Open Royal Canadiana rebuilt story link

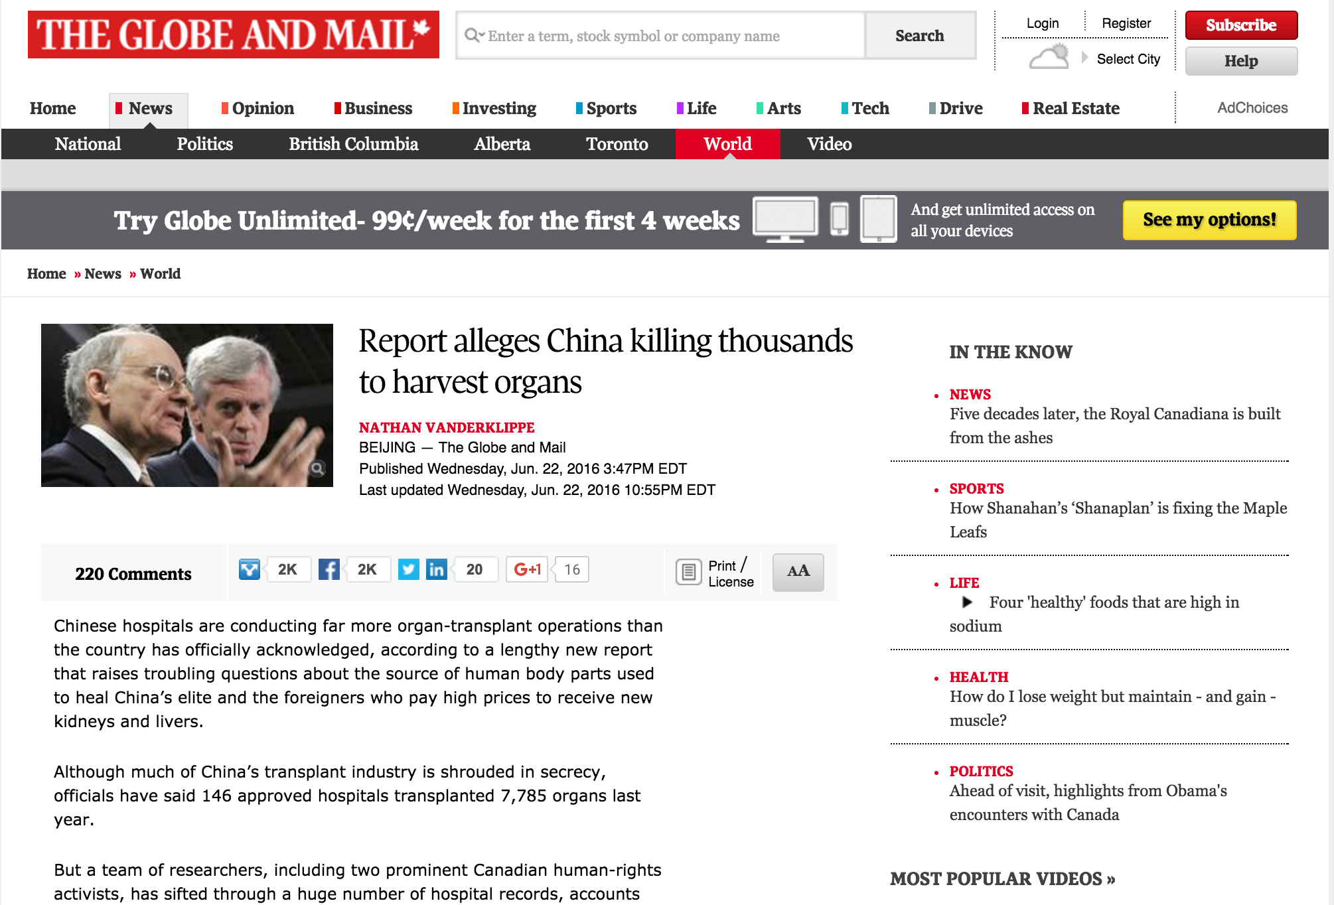(x=1115, y=426)
